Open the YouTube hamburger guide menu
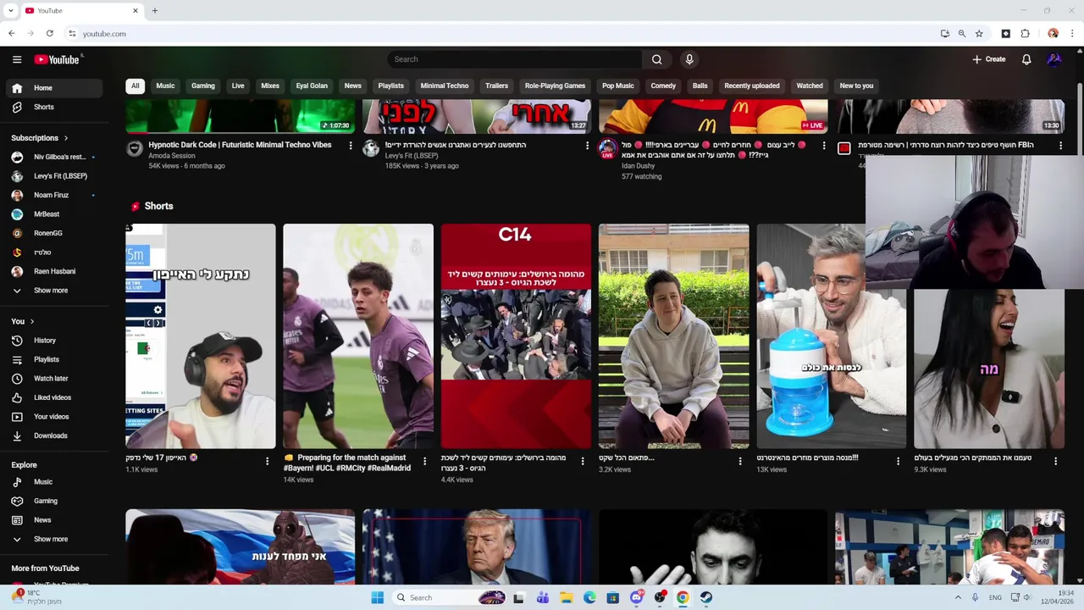The width and height of the screenshot is (1084, 610). tap(17, 59)
